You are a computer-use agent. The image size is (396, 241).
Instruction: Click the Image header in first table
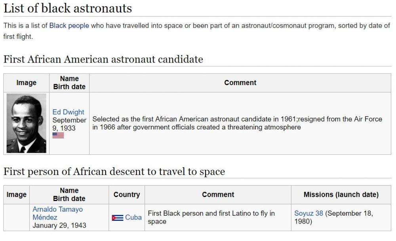(x=26, y=83)
